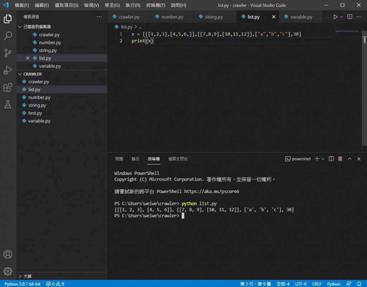Select the Terminal panel tab 終端機
Viewport: 367px width, 287px height.
click(154, 159)
